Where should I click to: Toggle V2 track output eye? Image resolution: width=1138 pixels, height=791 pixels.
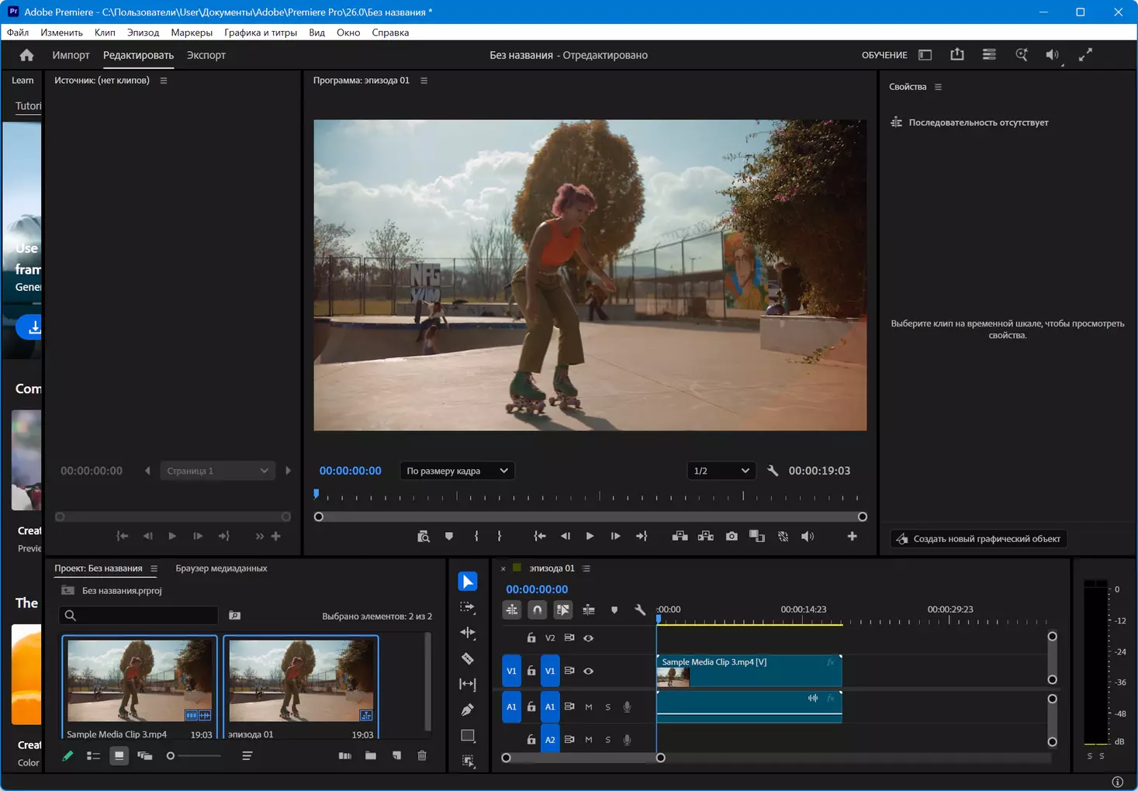point(588,638)
